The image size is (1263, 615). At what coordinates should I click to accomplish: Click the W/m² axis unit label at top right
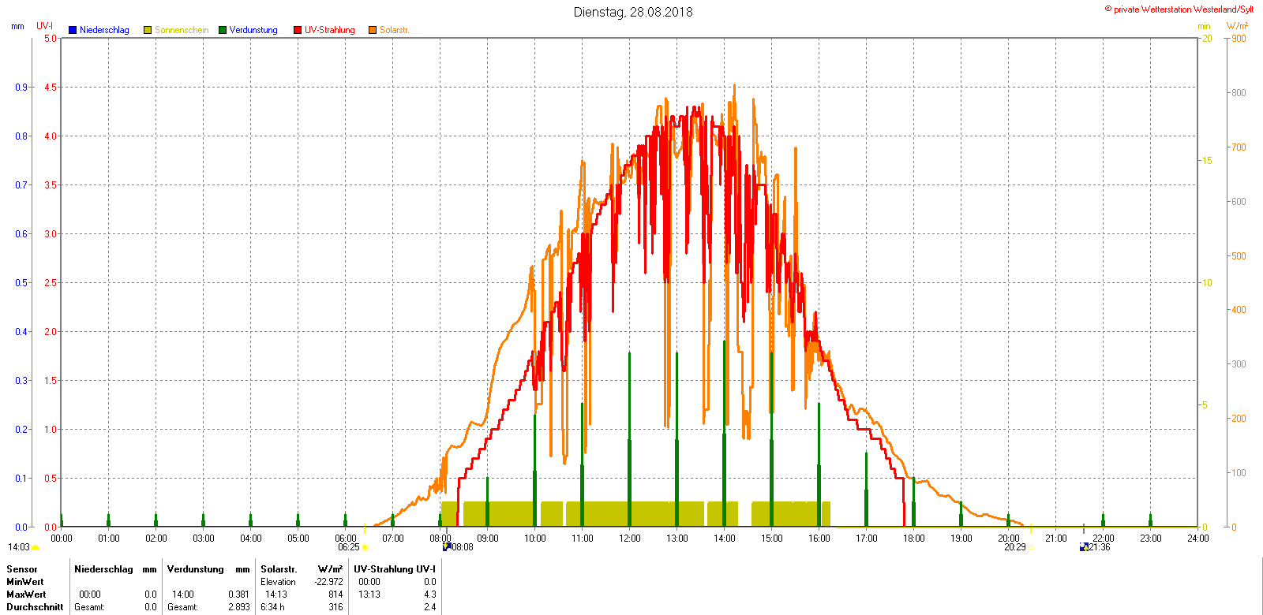point(1237,26)
